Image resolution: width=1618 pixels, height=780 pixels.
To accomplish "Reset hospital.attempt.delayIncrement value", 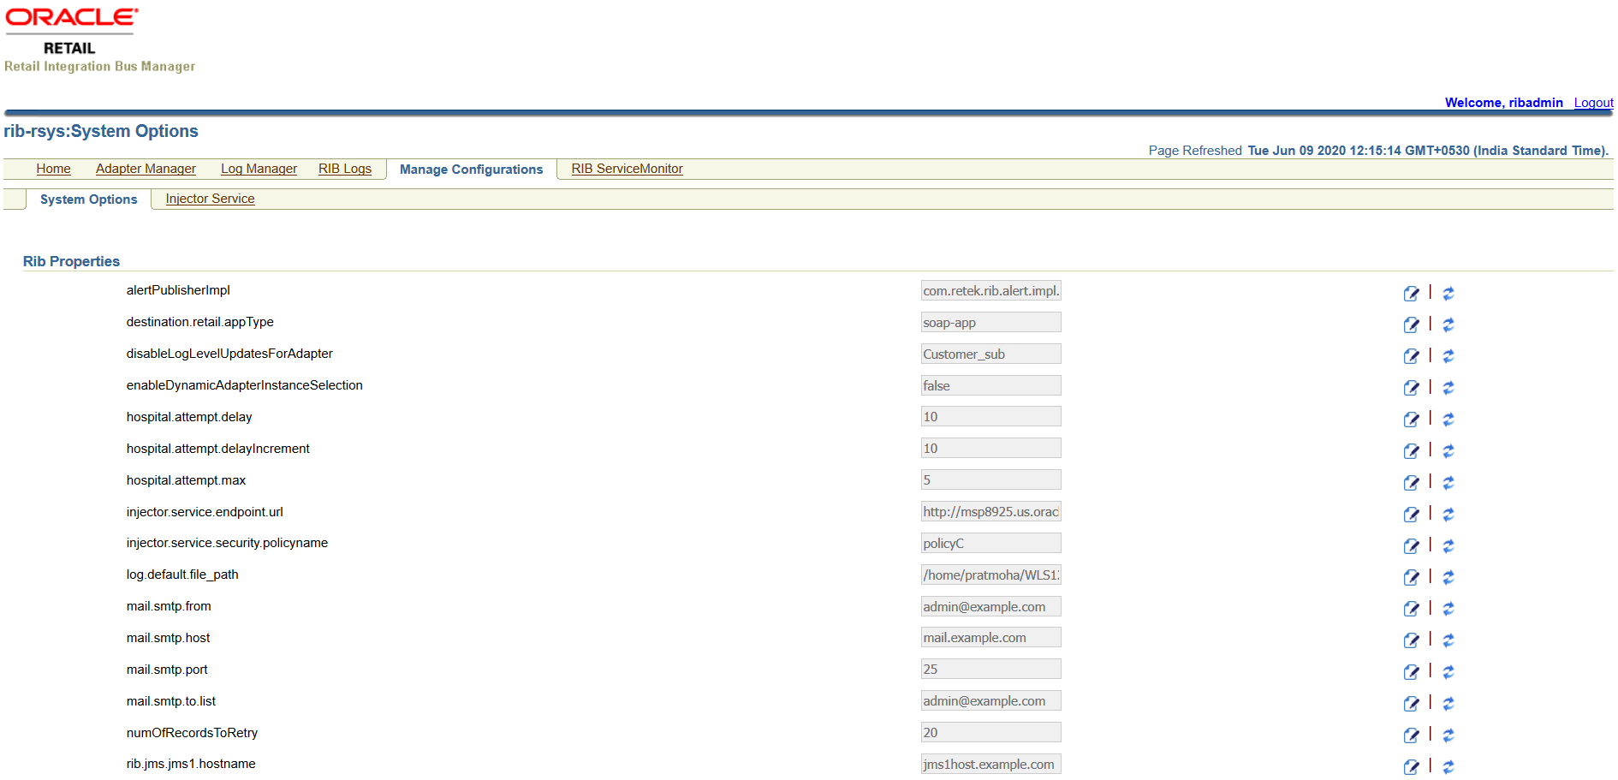I will pyautogui.click(x=1448, y=451).
